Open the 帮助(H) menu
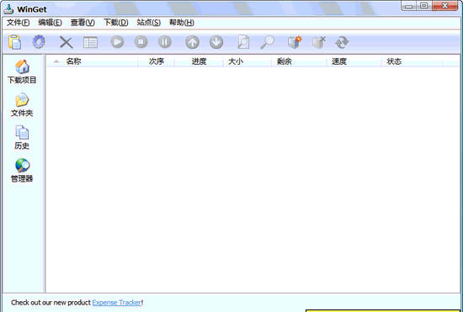This screenshot has width=463, height=312. pos(181,23)
